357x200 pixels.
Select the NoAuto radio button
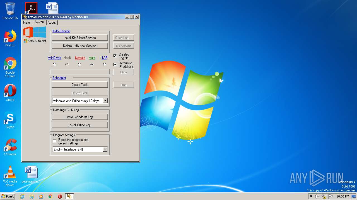tap(79, 64)
